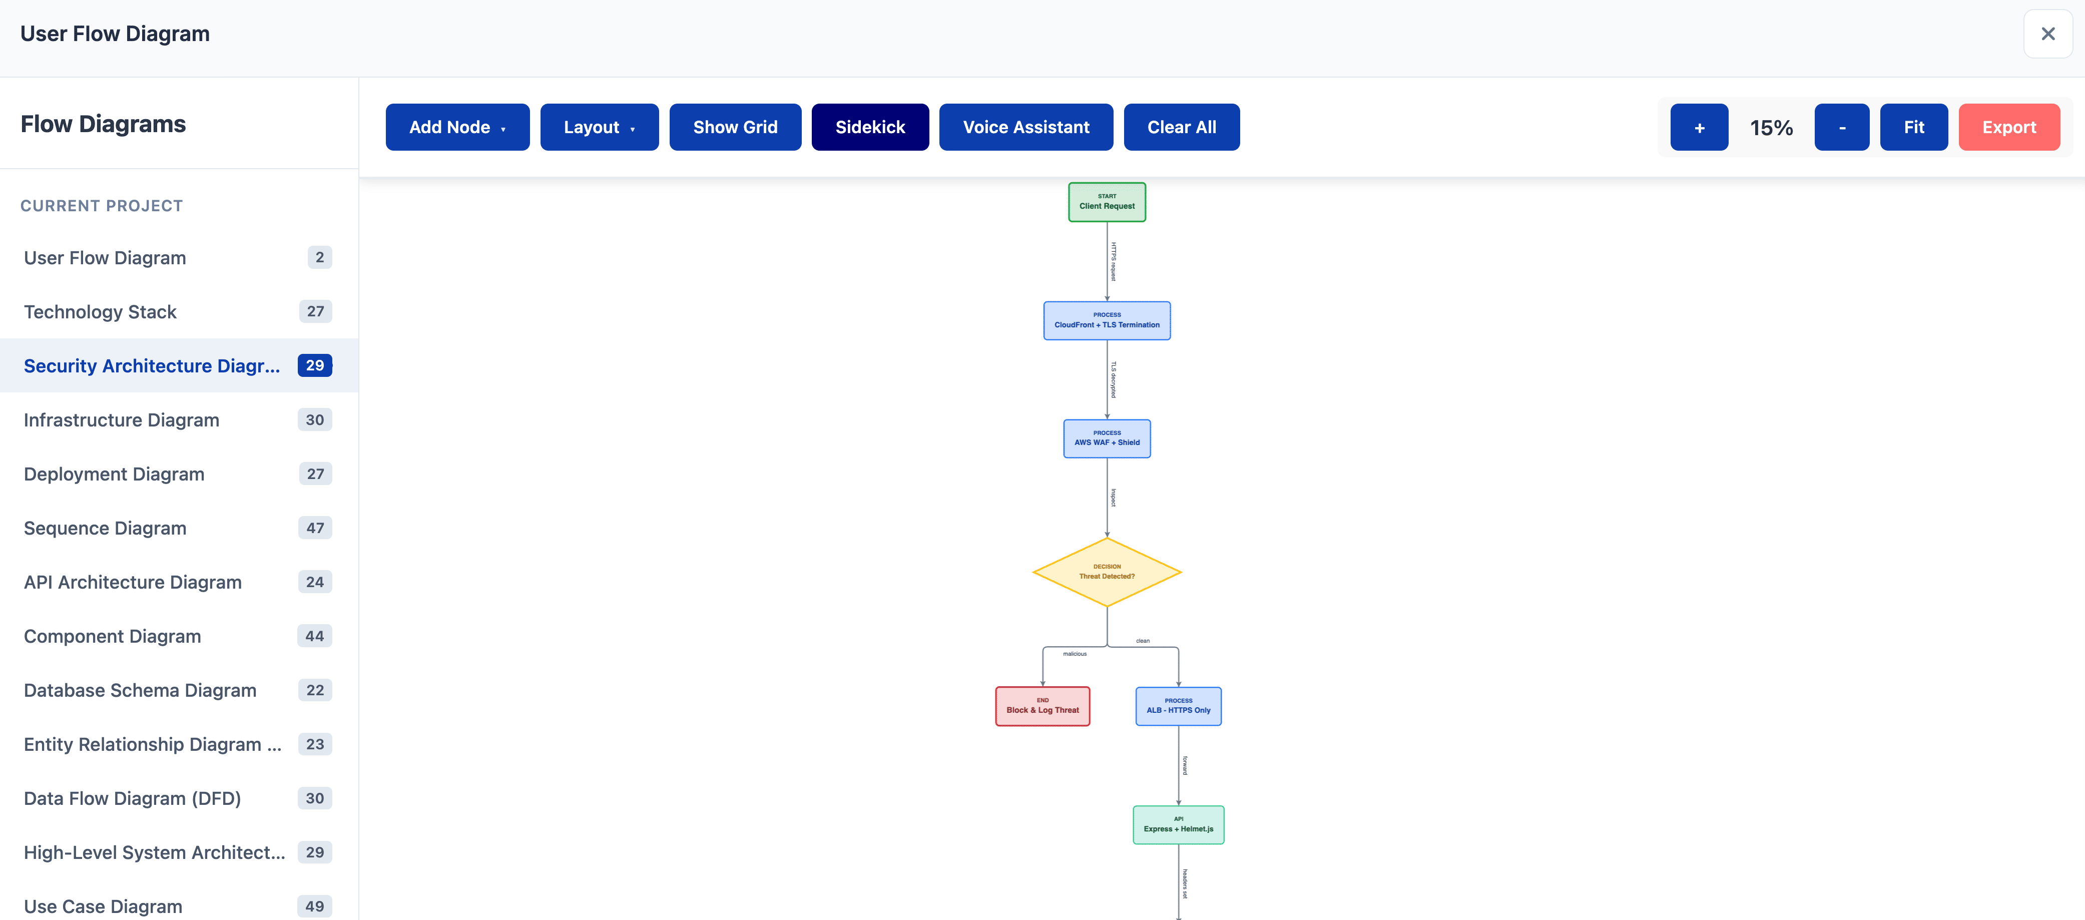Fit diagram to the view
The image size is (2085, 920).
click(1913, 127)
